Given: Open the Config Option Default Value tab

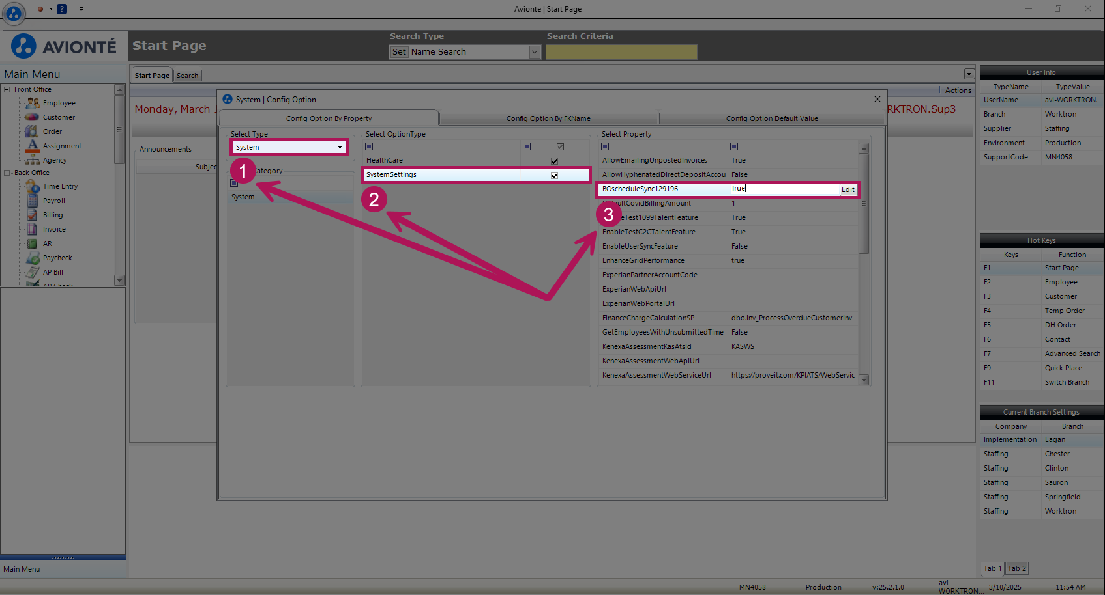Looking at the screenshot, I should click(x=772, y=118).
